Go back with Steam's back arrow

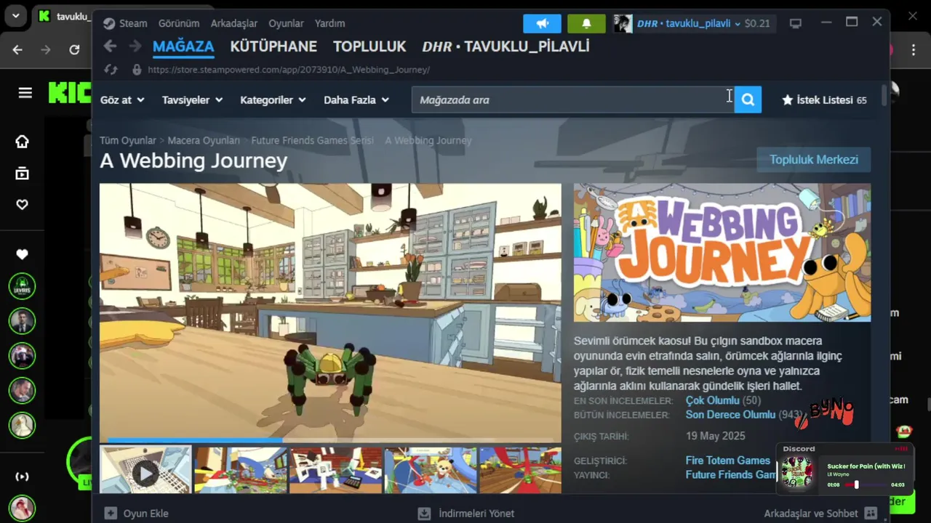pyautogui.click(x=110, y=46)
